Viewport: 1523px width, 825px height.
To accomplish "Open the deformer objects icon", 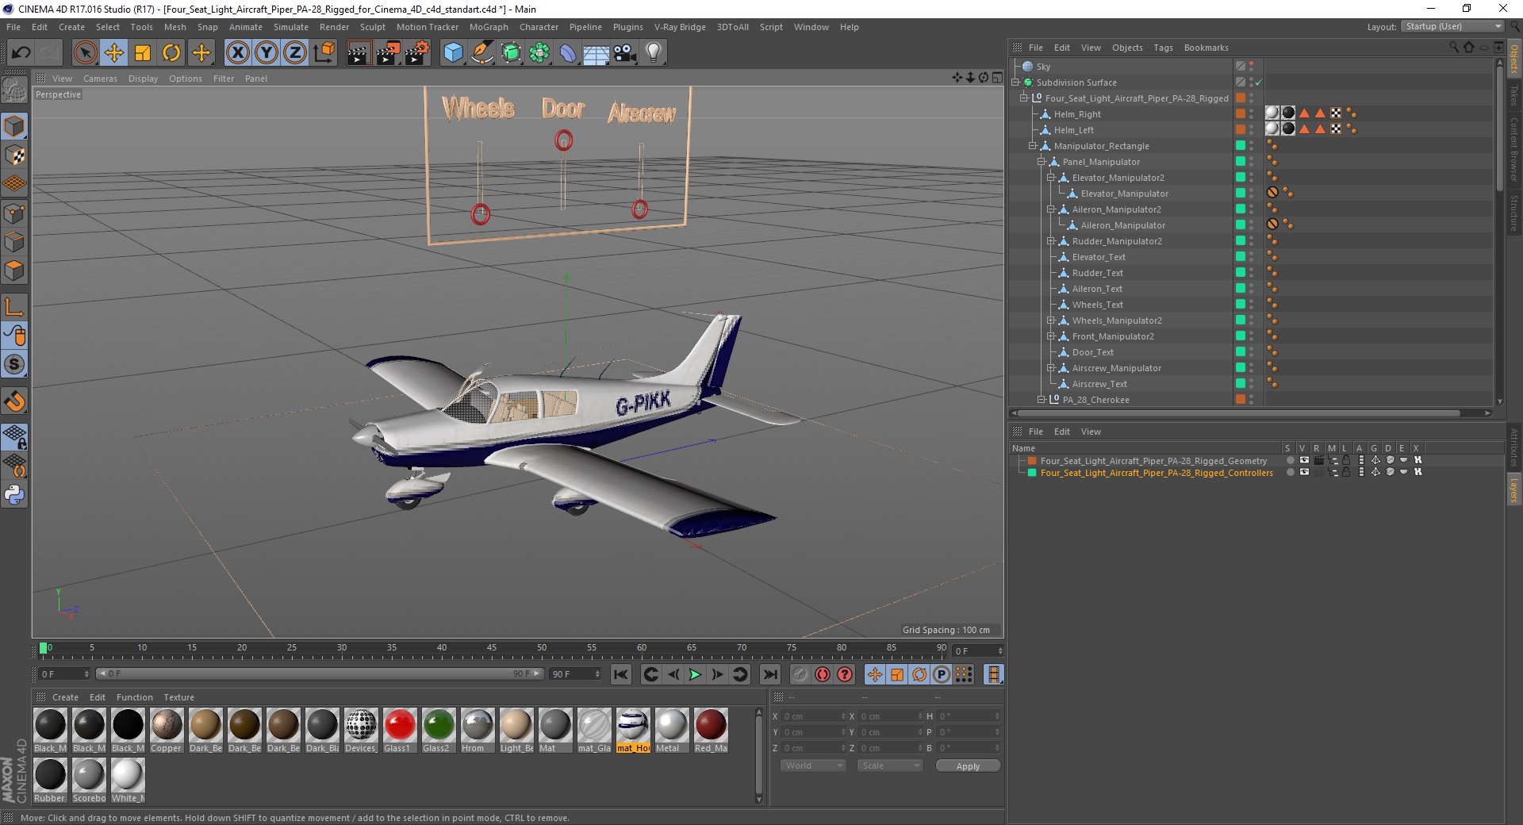I will (569, 53).
